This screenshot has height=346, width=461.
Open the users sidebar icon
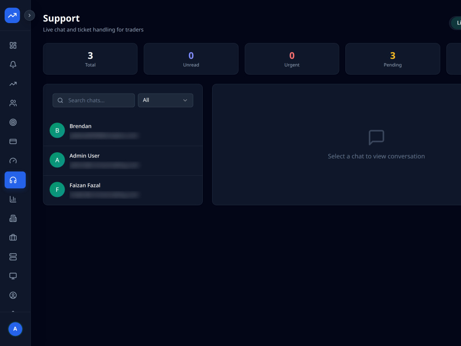[x=13, y=103]
